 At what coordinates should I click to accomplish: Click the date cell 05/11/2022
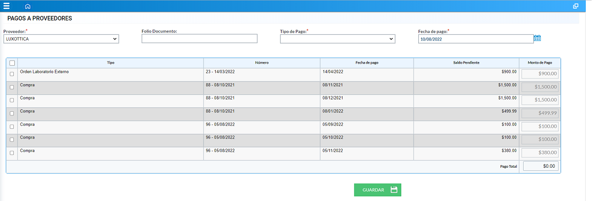click(x=367, y=153)
